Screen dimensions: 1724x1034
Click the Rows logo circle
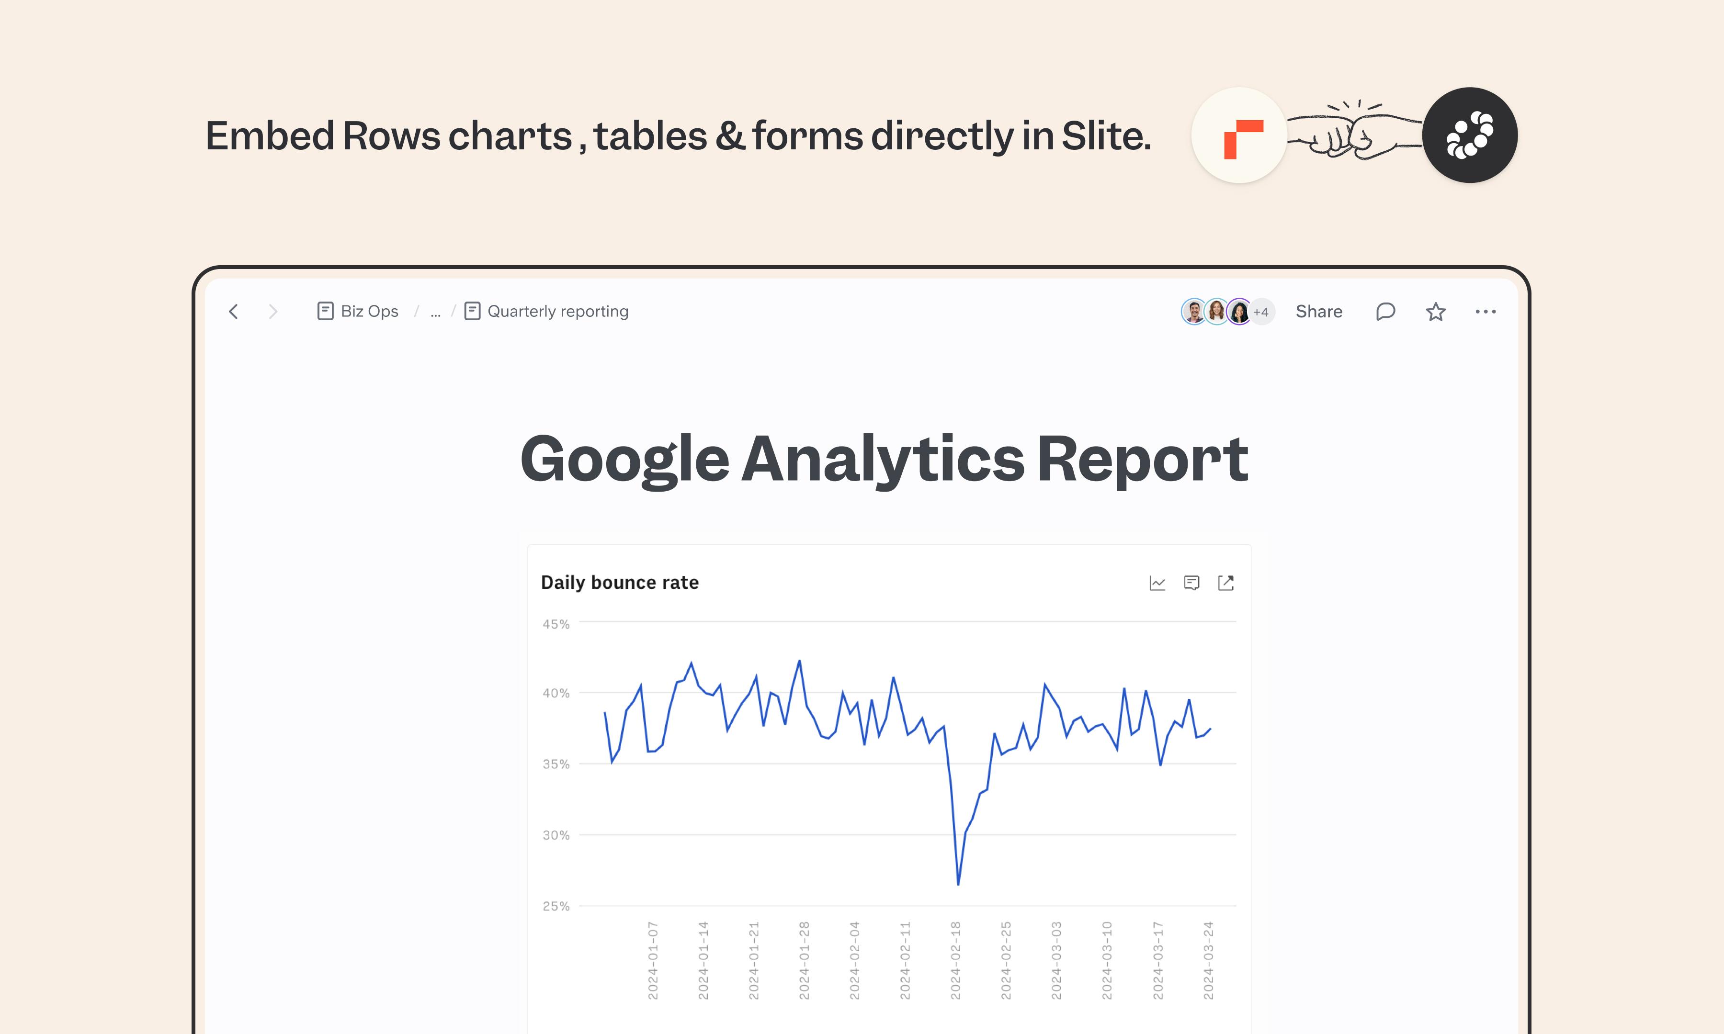1238,135
